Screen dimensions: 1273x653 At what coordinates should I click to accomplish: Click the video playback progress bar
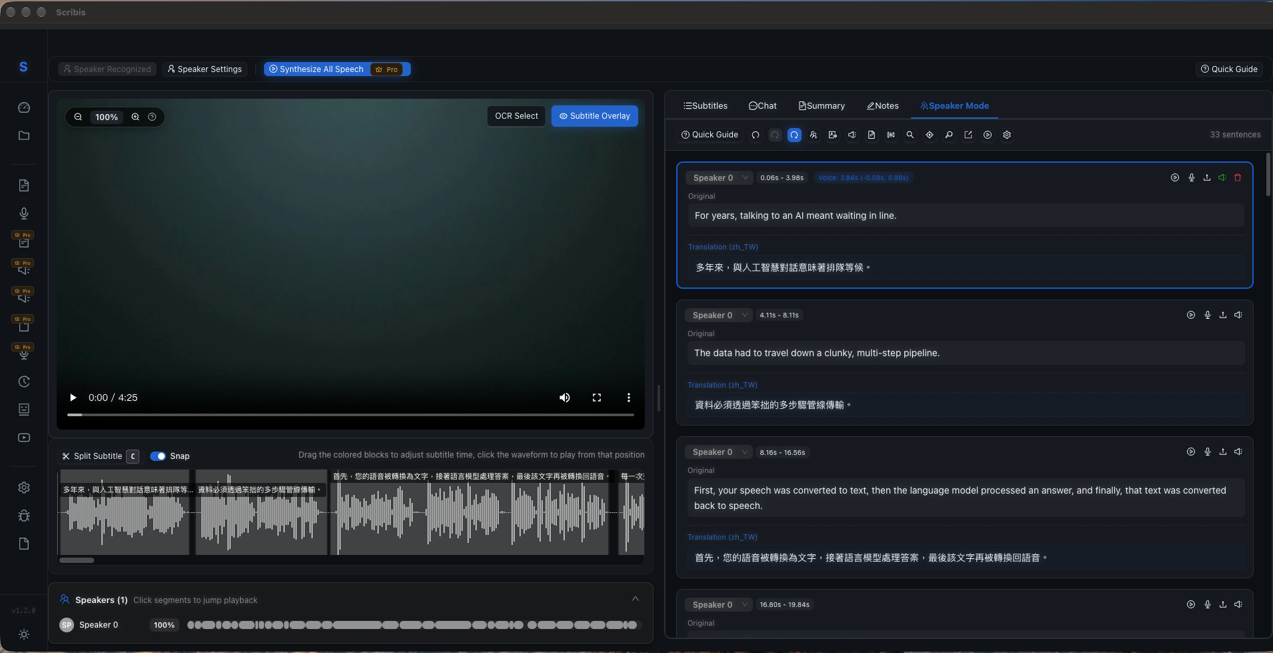click(x=351, y=415)
